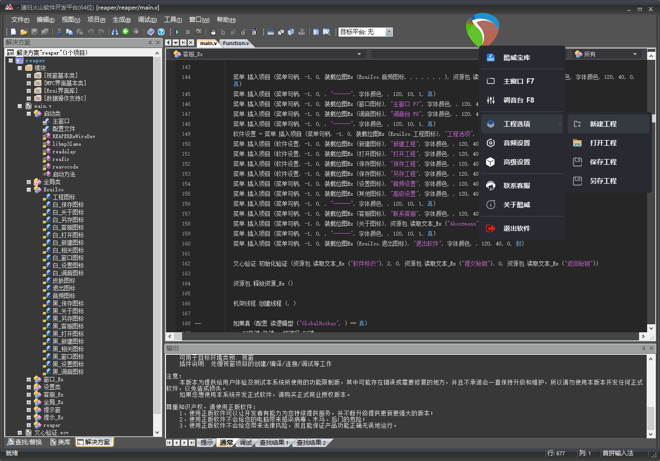Click the pin icon of 解决方案 panel
The width and height of the screenshot is (660, 461).
tap(150, 43)
